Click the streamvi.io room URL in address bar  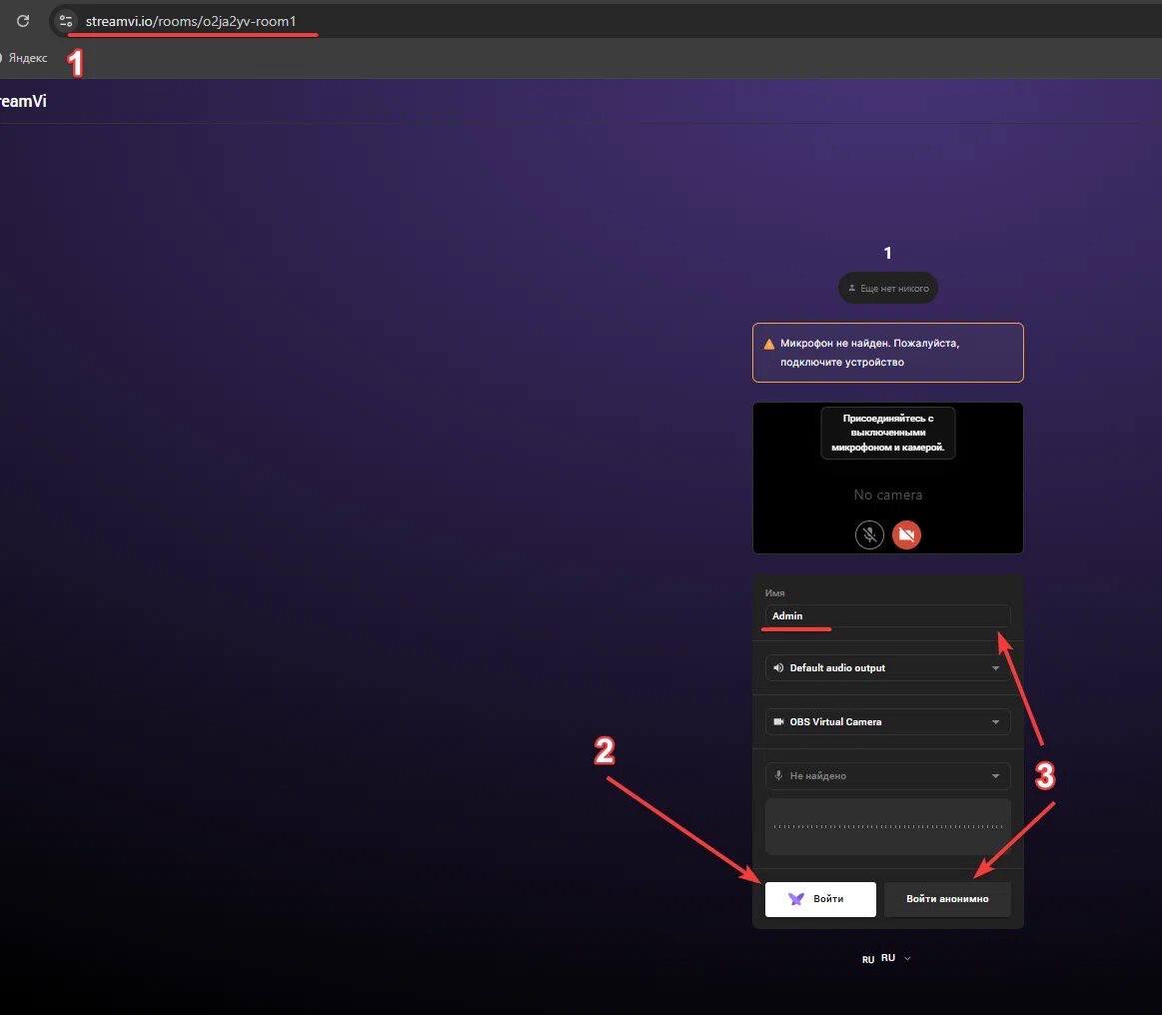pyautogui.click(x=191, y=21)
